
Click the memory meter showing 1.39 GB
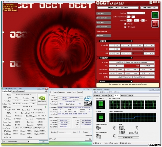tap(100, 117)
